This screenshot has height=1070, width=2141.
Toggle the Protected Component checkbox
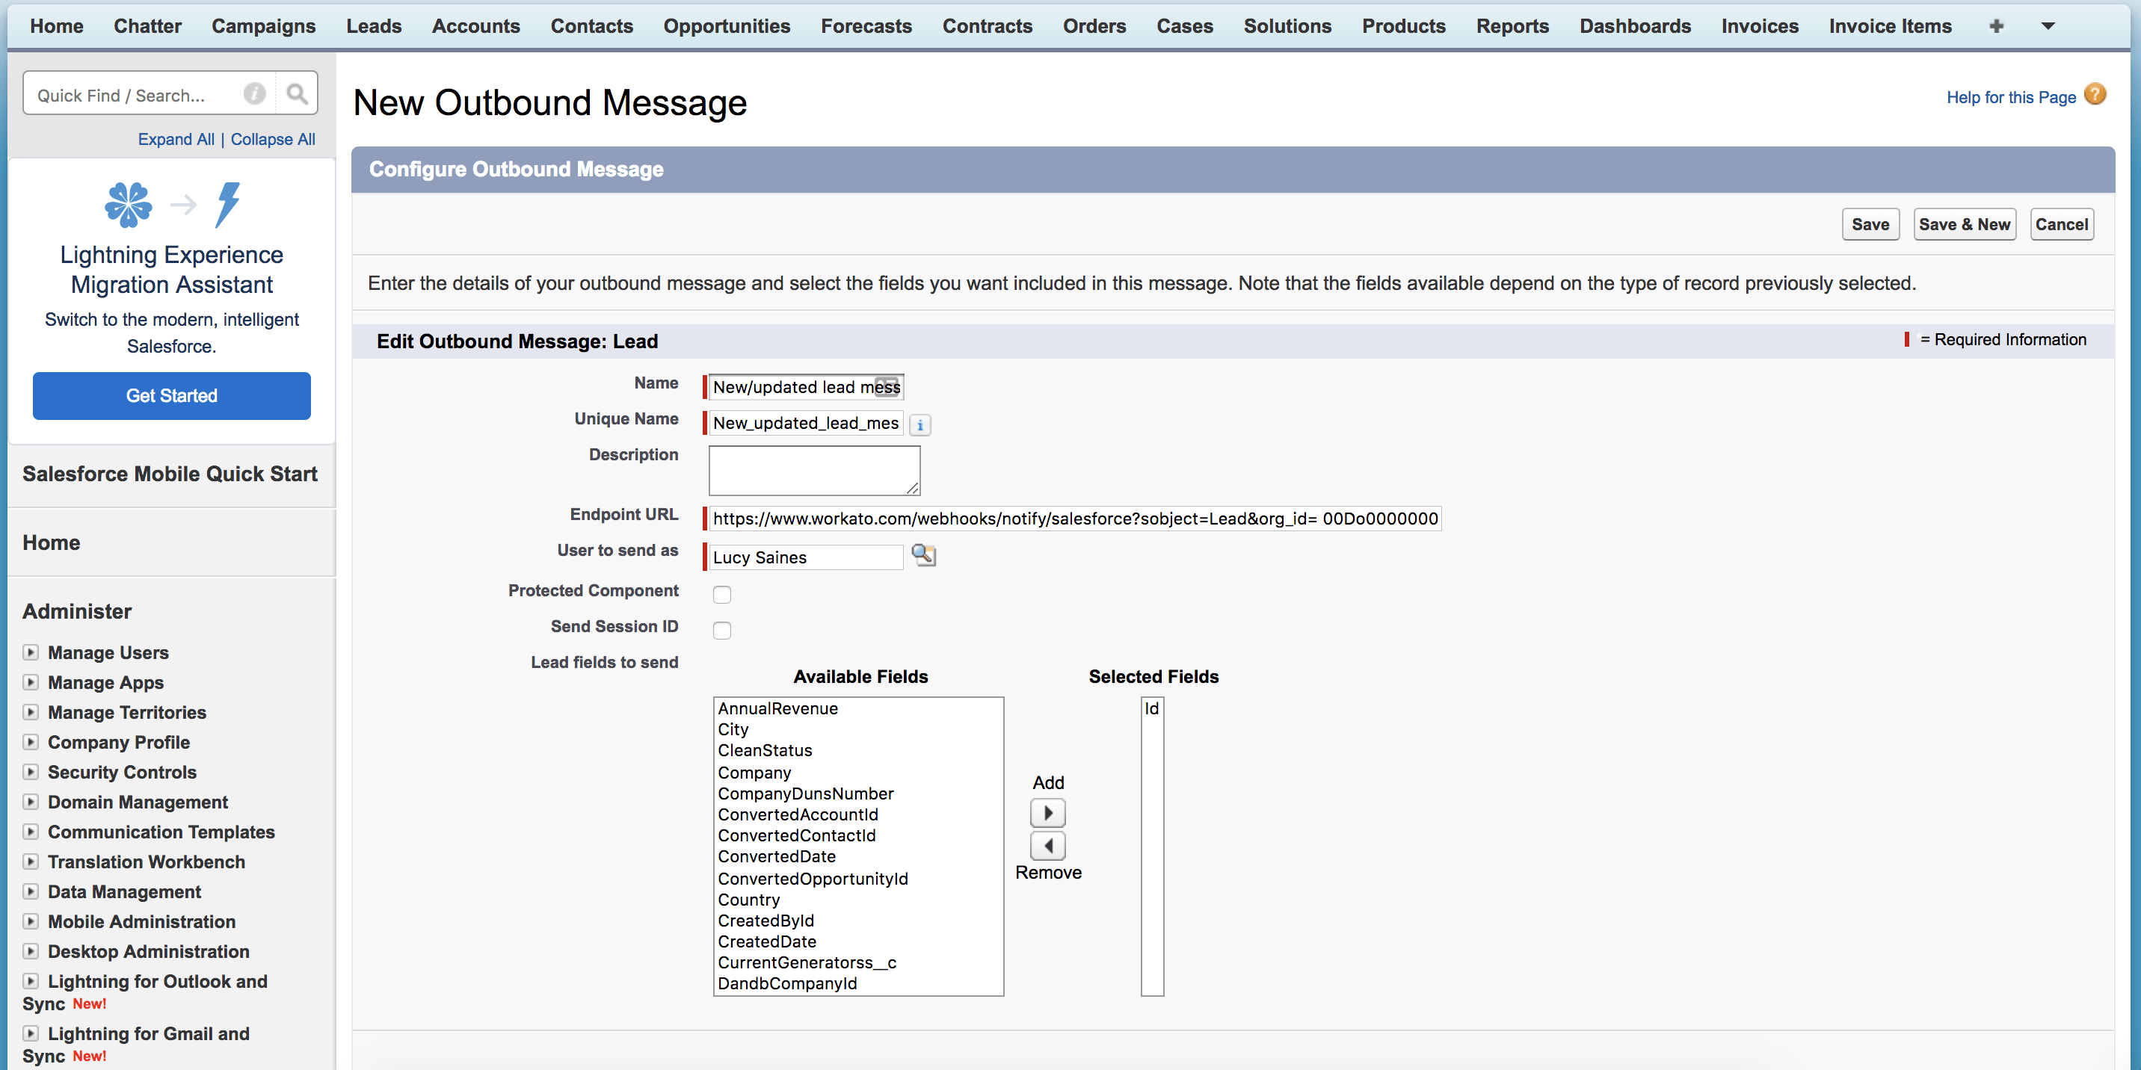721,594
